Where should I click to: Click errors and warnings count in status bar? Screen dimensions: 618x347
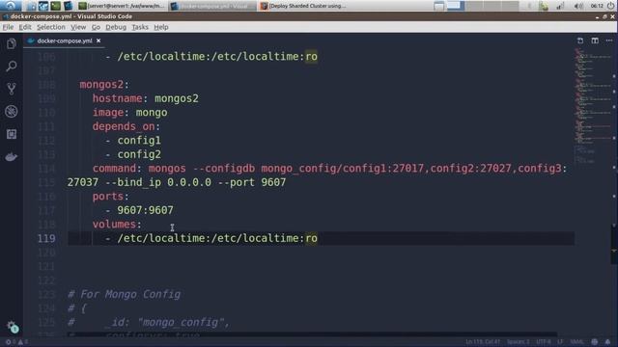[16, 342]
